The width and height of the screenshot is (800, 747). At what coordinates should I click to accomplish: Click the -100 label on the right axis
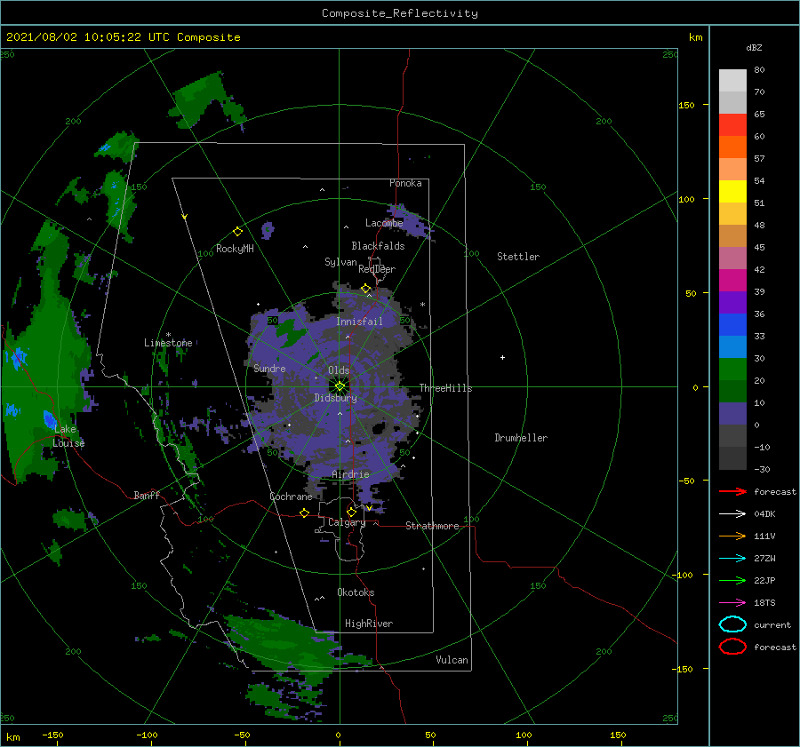[684, 575]
